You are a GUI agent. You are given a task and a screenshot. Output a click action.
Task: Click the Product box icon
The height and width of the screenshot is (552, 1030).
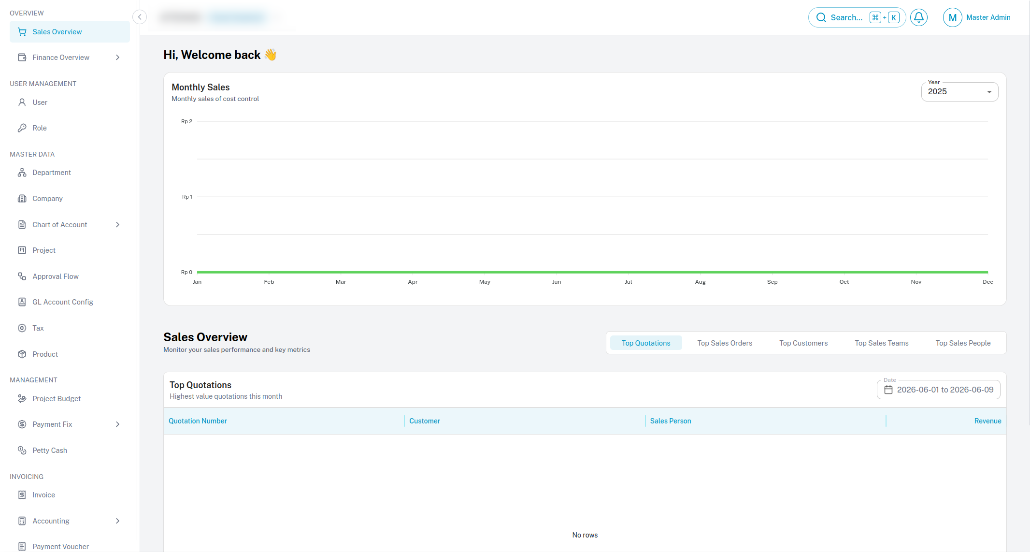(22, 354)
